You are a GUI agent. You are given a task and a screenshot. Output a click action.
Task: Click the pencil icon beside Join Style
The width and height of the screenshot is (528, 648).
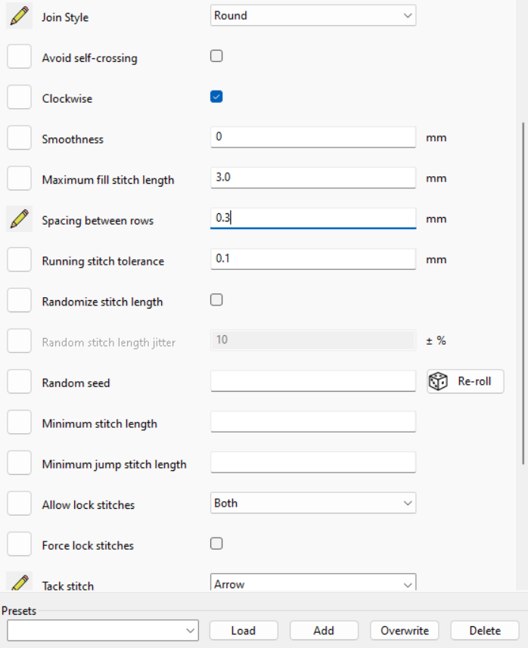pos(19,17)
